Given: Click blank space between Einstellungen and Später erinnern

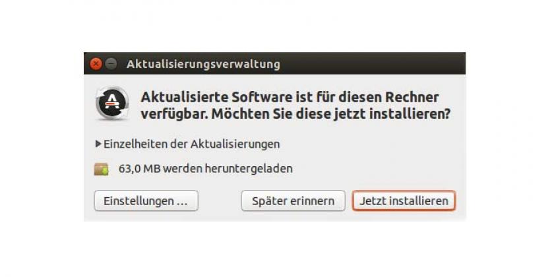Looking at the screenshot, I should (x=220, y=200).
